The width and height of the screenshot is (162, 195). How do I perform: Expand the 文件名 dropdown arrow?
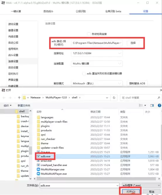tap(118, 186)
